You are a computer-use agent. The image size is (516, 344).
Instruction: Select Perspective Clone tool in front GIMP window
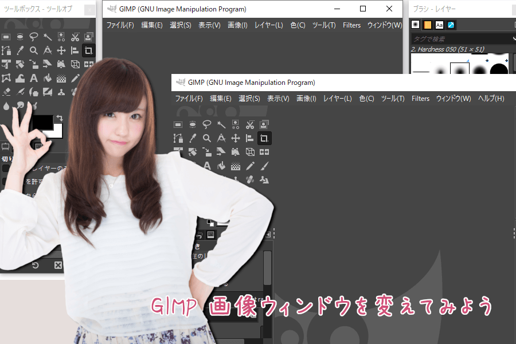264,179
